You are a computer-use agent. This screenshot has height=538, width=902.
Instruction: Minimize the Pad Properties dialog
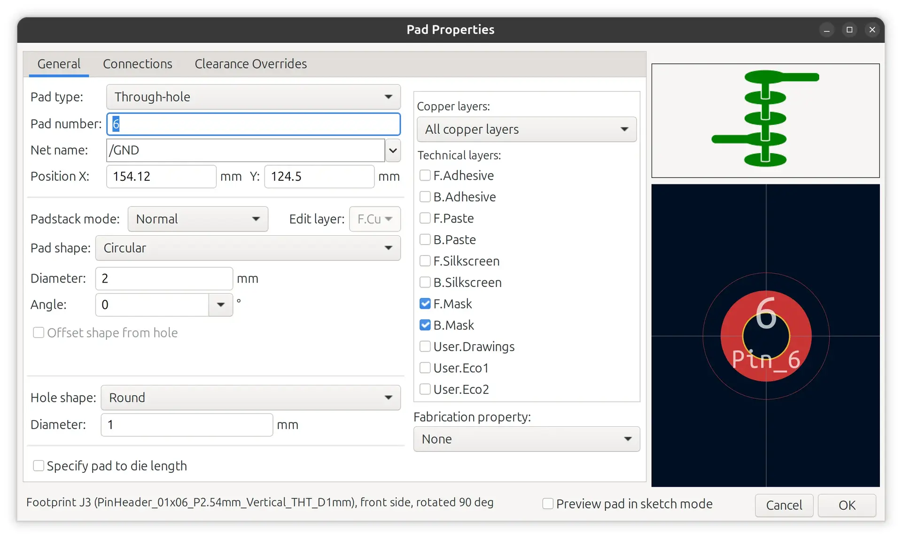click(x=826, y=30)
